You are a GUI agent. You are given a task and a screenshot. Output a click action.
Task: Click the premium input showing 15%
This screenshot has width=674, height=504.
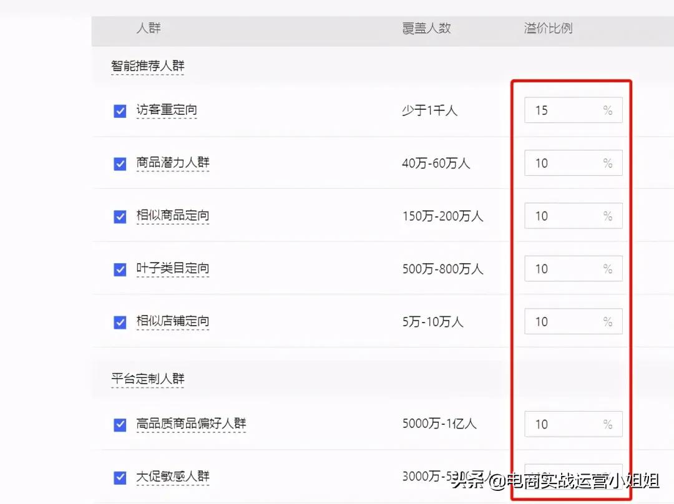(572, 110)
